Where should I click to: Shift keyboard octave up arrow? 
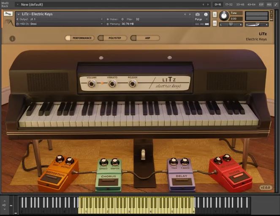[x=5, y=201]
